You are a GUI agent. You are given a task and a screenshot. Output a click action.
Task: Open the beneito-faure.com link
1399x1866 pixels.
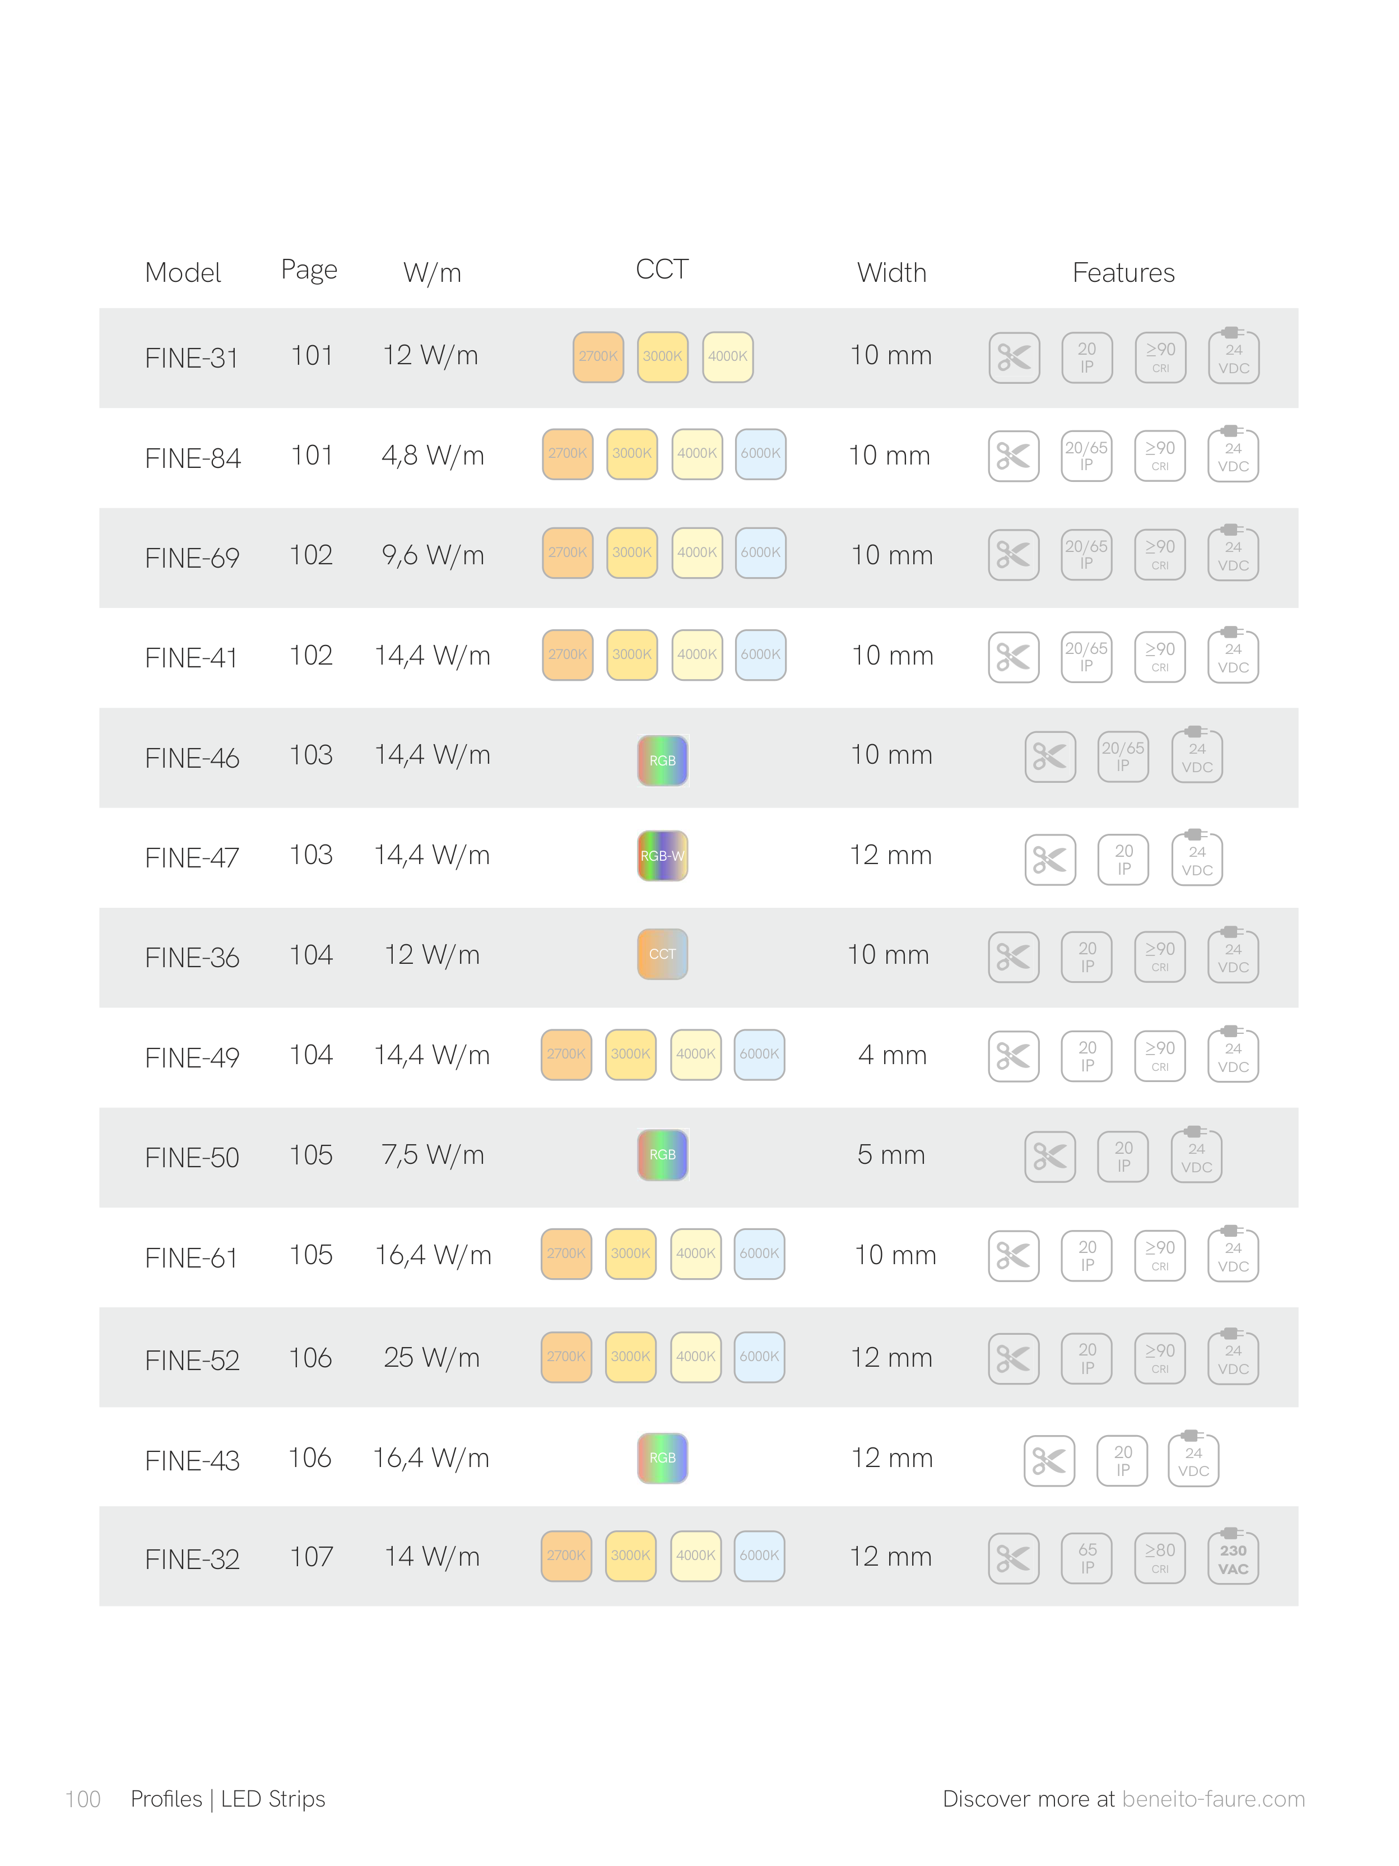(x=1214, y=1799)
